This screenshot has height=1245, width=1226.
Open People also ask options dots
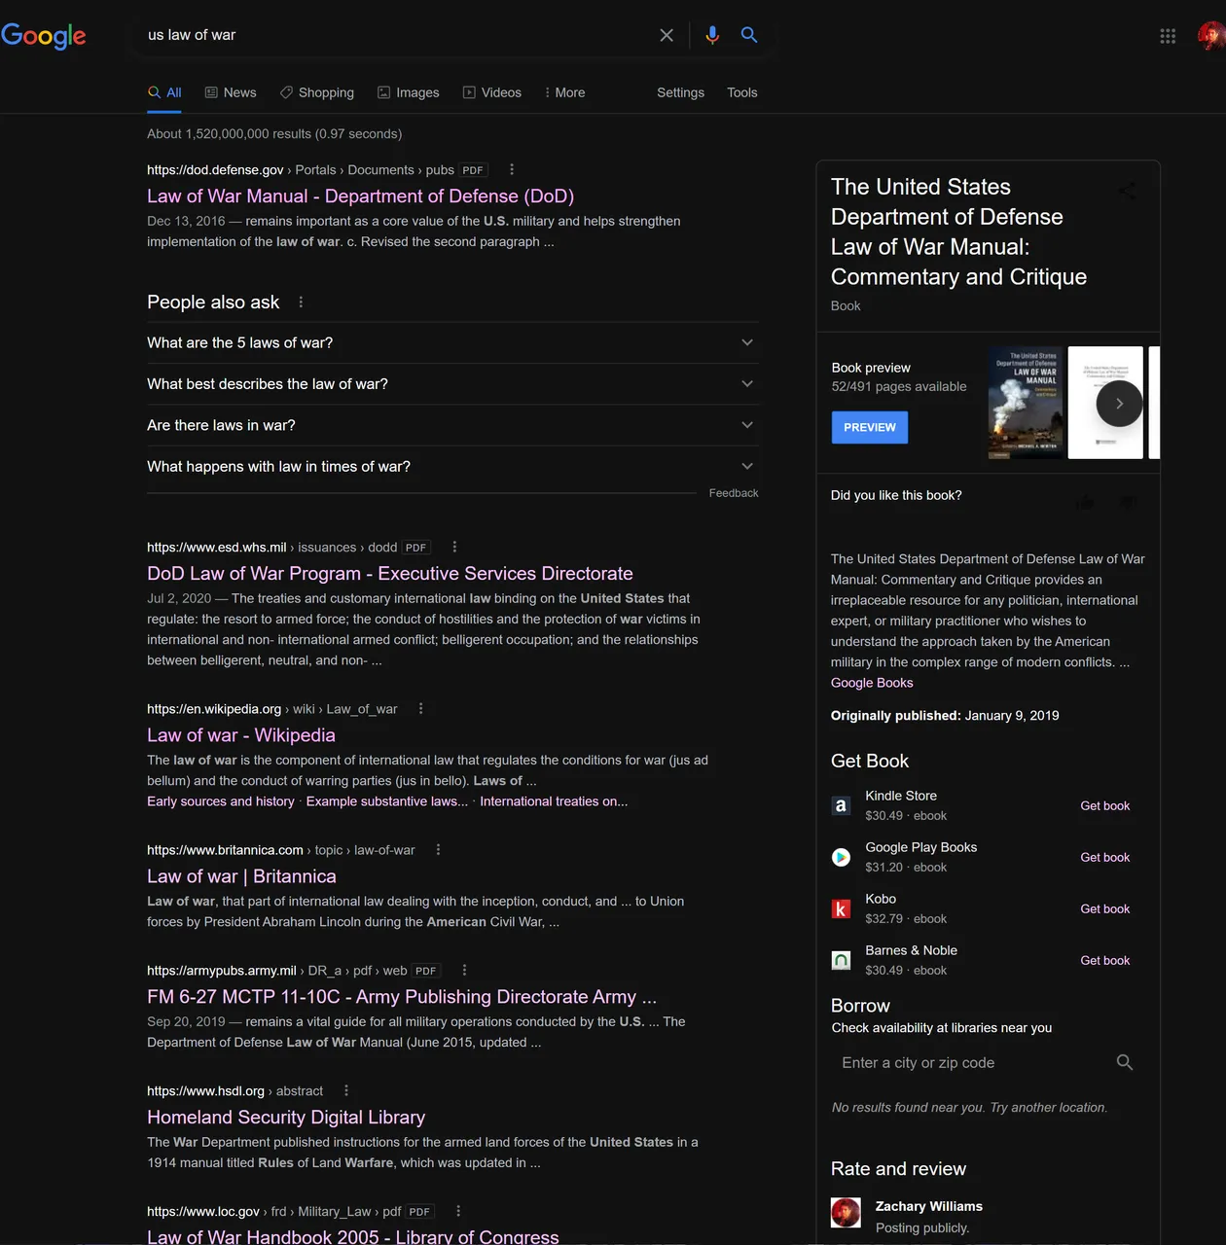(301, 302)
